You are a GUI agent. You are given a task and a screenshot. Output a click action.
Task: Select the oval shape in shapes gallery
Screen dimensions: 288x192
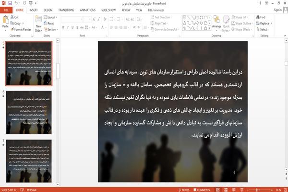[x=202, y=18]
